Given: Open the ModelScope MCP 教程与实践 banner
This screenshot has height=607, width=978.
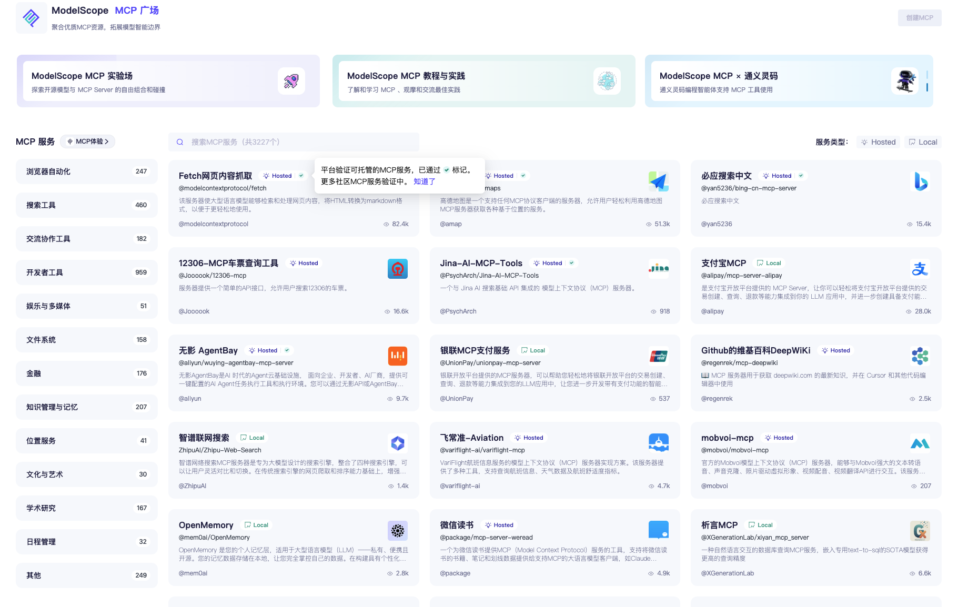Looking at the screenshot, I should pos(484,81).
